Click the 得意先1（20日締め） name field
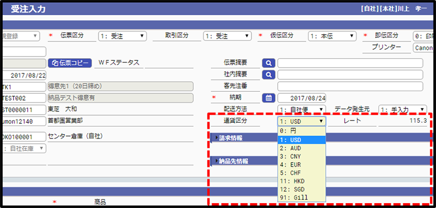The width and height of the screenshot is (436, 208). point(120,86)
